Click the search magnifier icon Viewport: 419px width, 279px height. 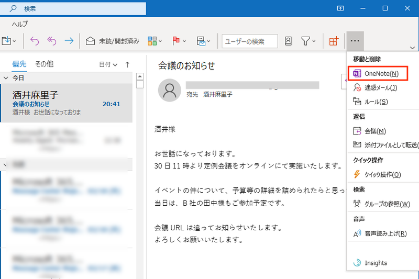pos(13,8)
